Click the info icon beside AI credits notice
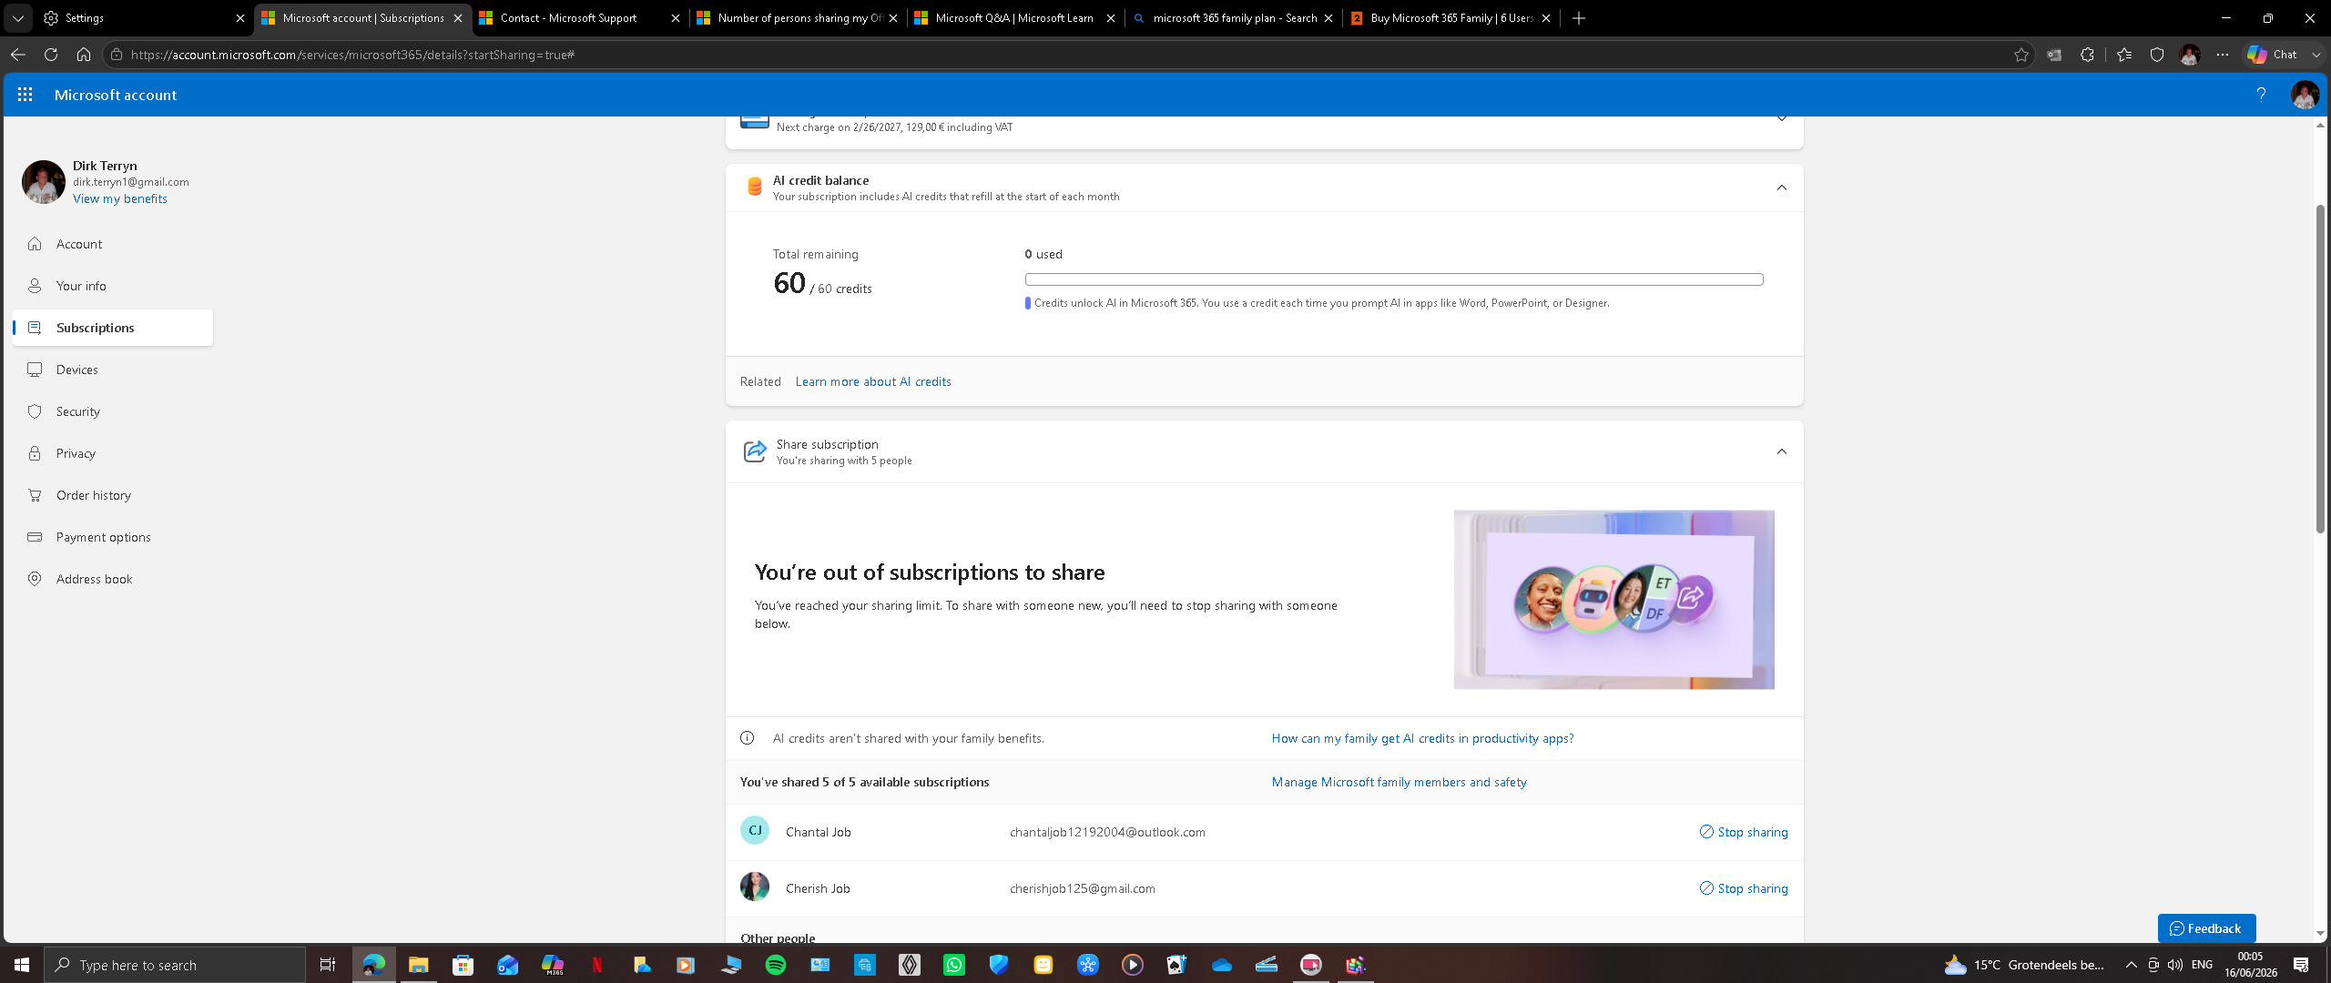 [x=748, y=738]
